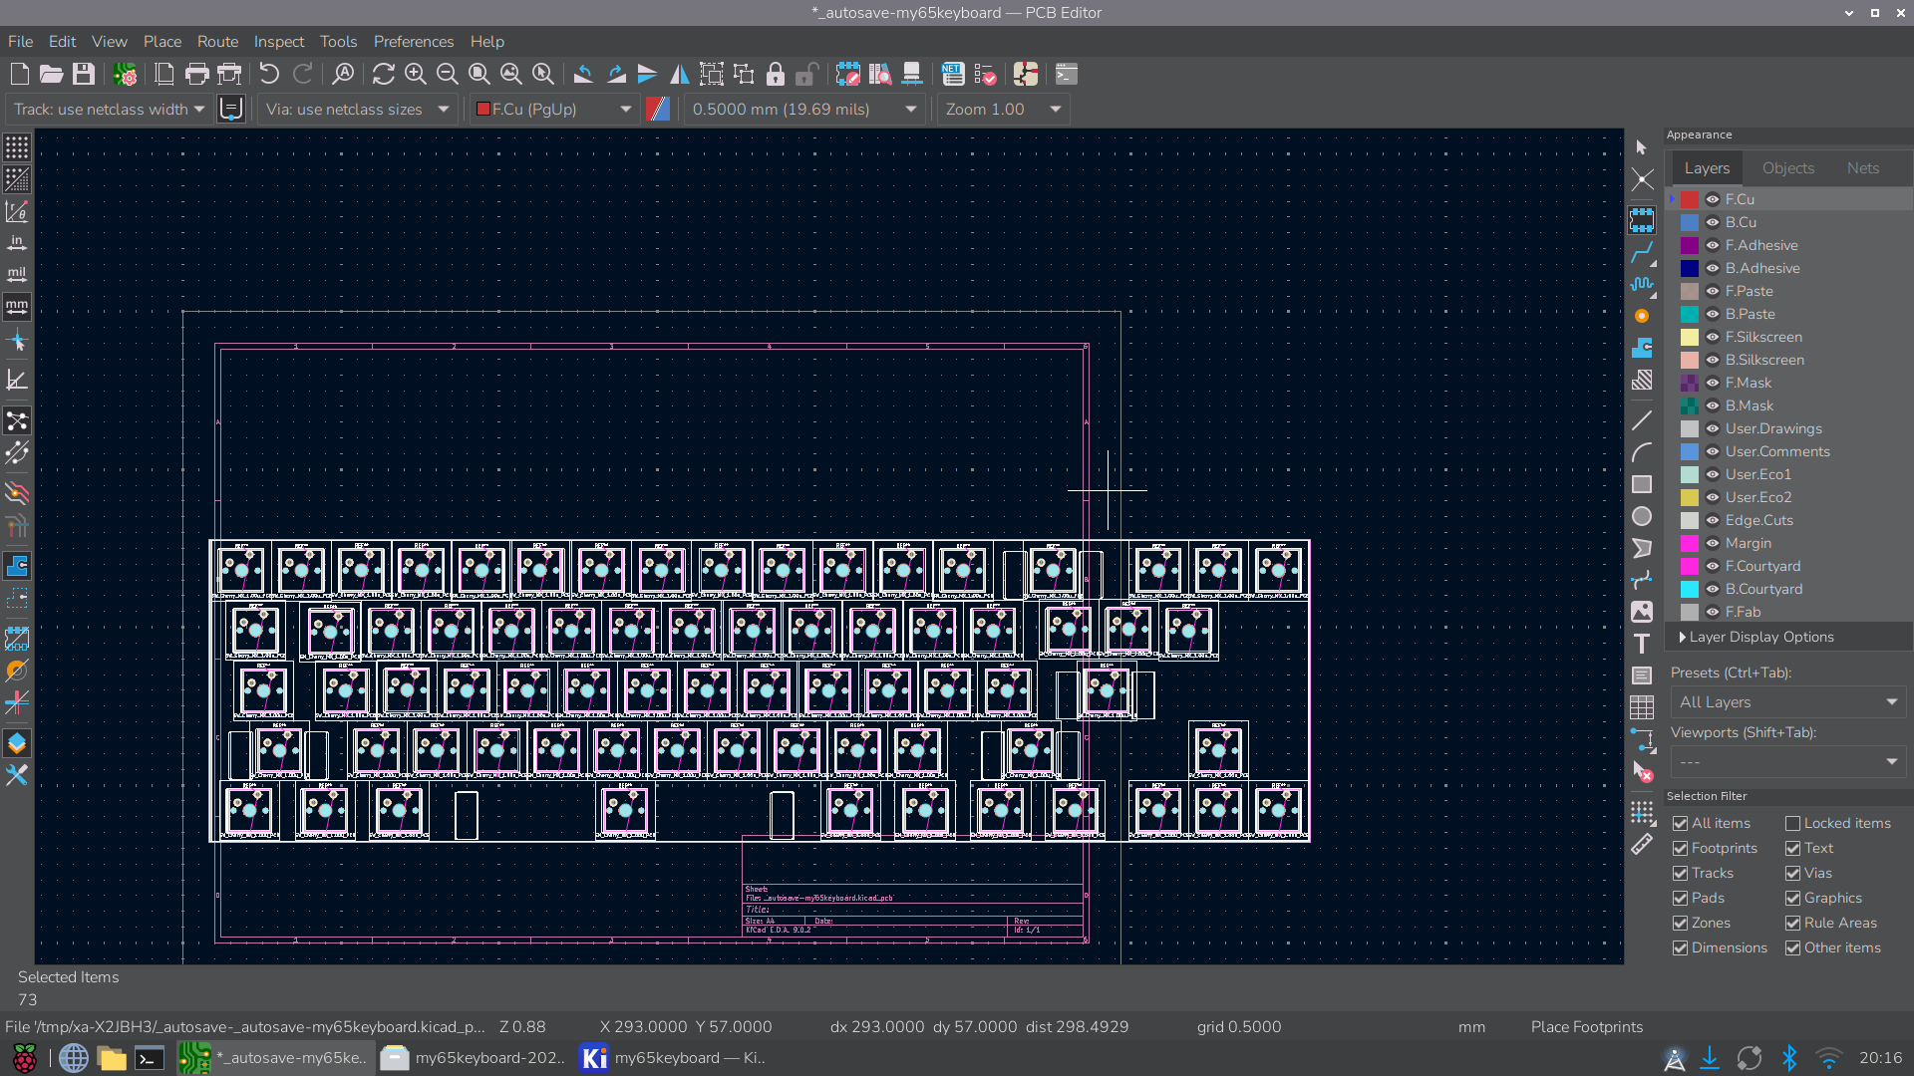The image size is (1914, 1076).
Task: Expand Layer Display Options
Action: pyautogui.click(x=1760, y=637)
